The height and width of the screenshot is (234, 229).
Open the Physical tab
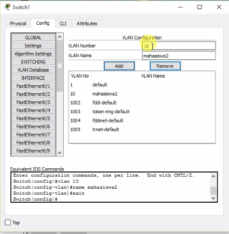point(18,24)
